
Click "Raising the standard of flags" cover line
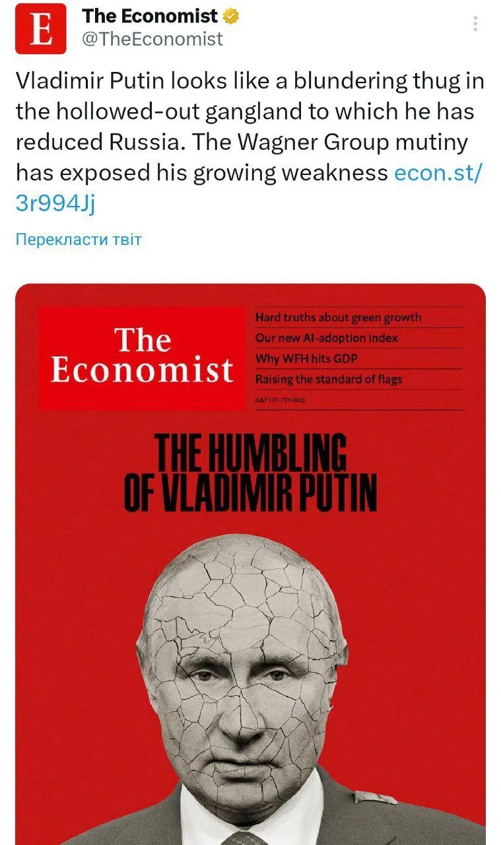click(x=329, y=379)
